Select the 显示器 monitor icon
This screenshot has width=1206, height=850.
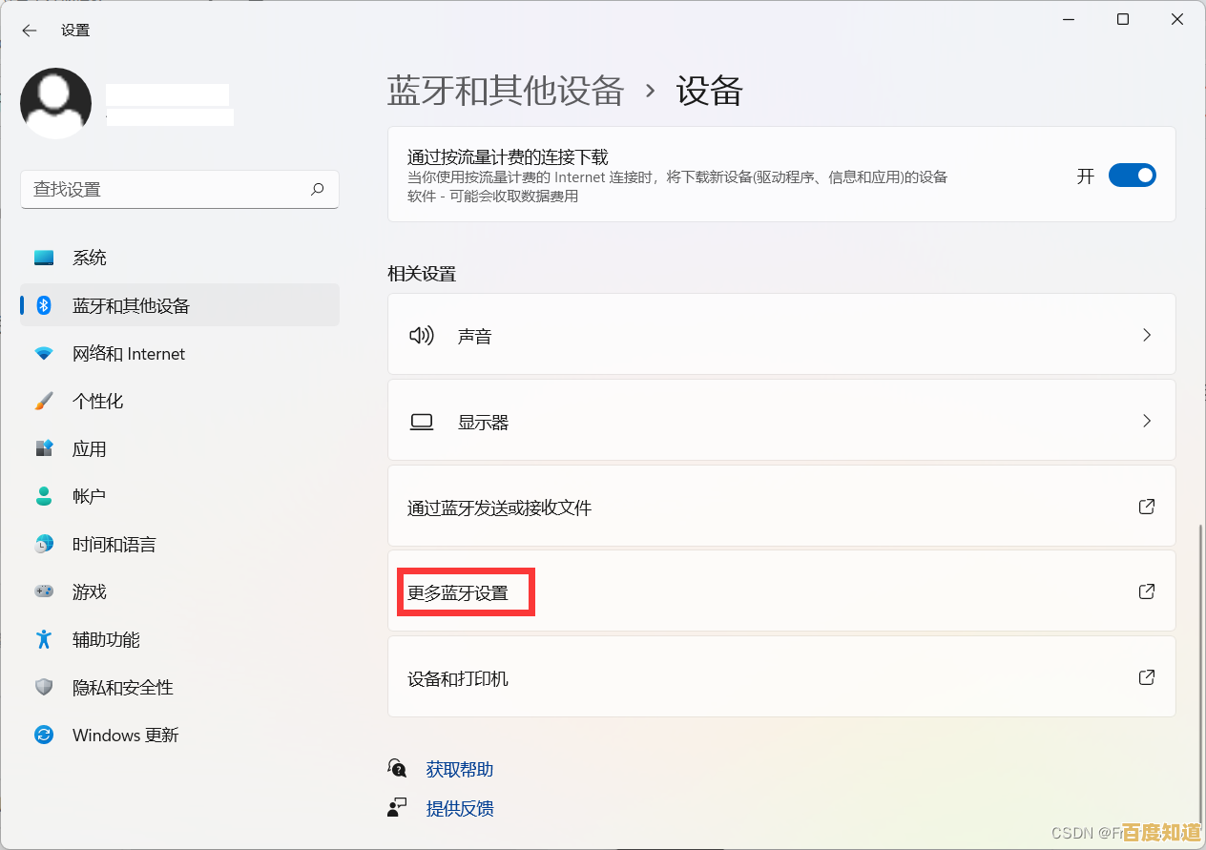coord(421,421)
